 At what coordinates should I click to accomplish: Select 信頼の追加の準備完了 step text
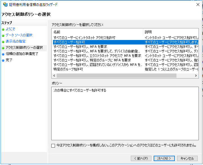point(22,54)
